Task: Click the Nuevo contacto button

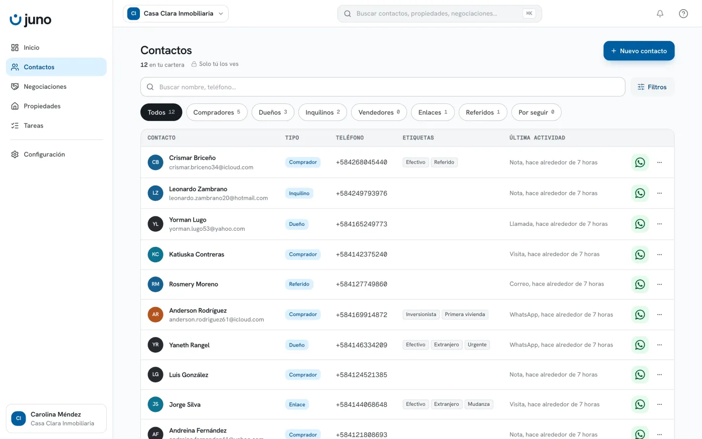Action: (x=639, y=51)
